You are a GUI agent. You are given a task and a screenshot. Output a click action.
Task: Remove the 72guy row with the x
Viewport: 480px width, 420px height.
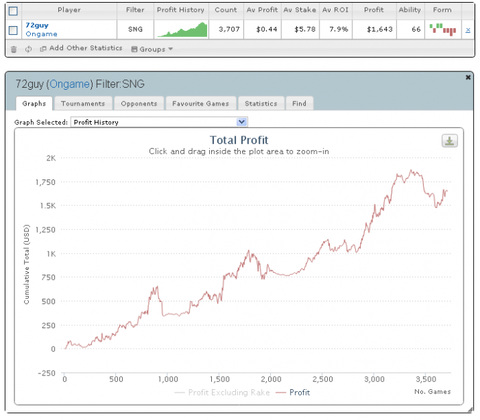(x=468, y=30)
